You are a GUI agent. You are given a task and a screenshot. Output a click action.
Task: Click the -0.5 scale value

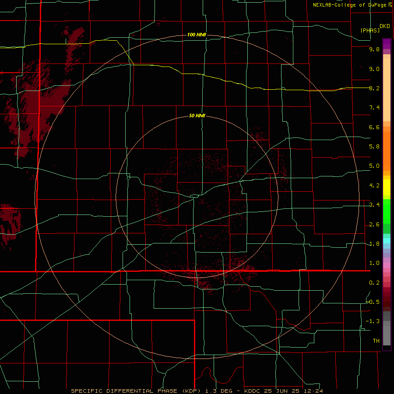coord(373,302)
